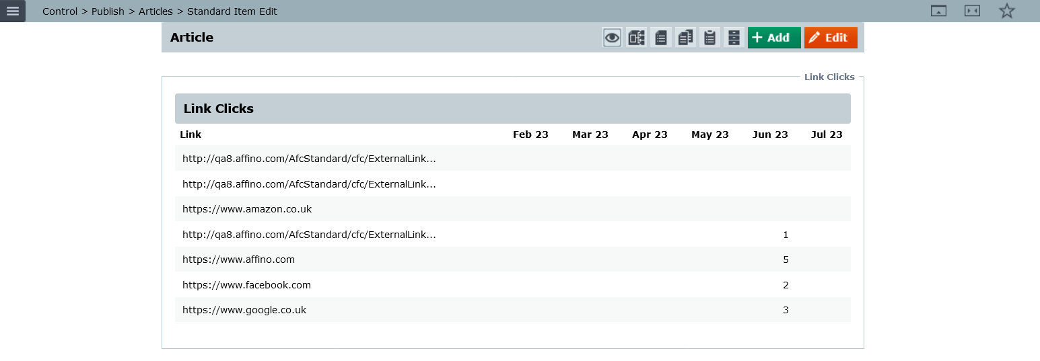Open Articles from the breadcrumb
Screen dimensions: 1040x361
(x=155, y=11)
